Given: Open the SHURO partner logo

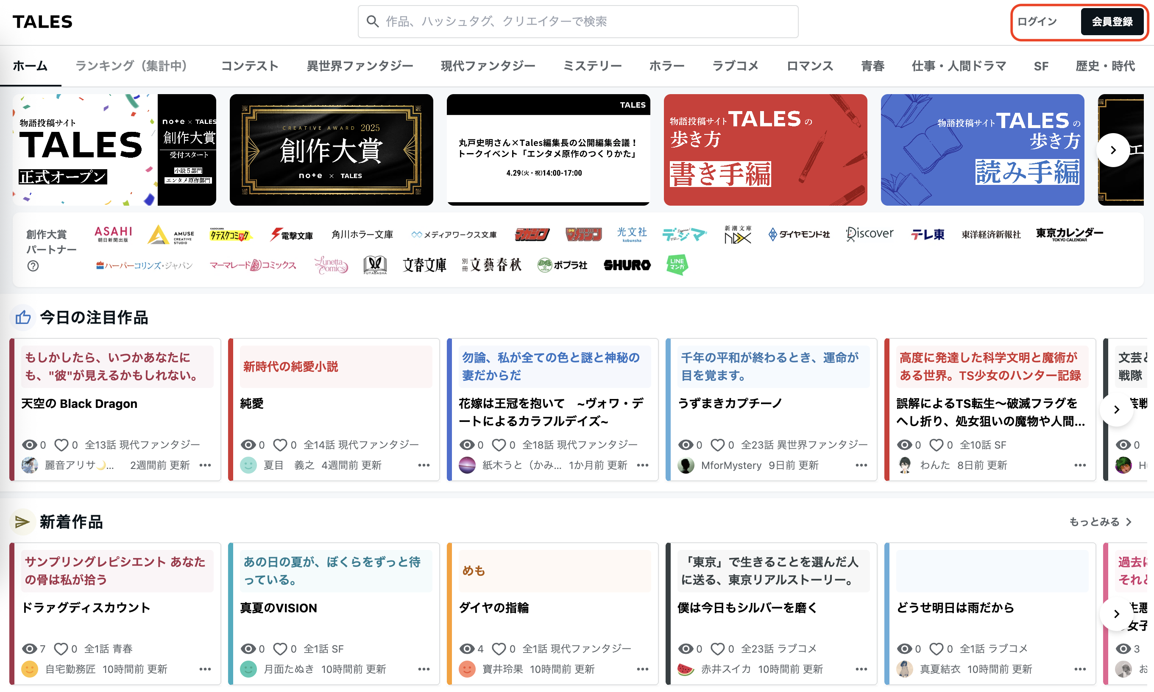Looking at the screenshot, I should [x=627, y=265].
